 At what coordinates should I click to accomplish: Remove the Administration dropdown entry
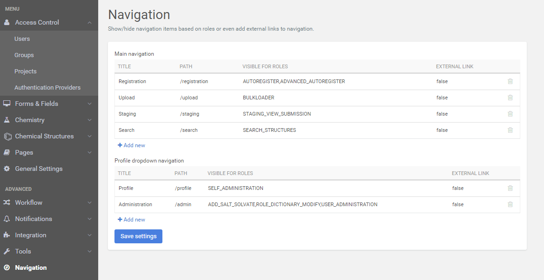(510, 204)
